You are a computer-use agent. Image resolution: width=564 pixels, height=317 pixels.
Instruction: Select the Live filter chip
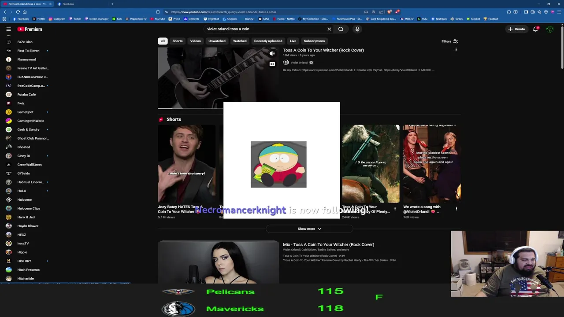coord(293,41)
